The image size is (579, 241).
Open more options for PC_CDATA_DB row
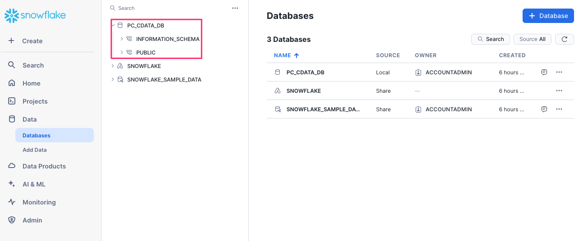tap(559, 72)
